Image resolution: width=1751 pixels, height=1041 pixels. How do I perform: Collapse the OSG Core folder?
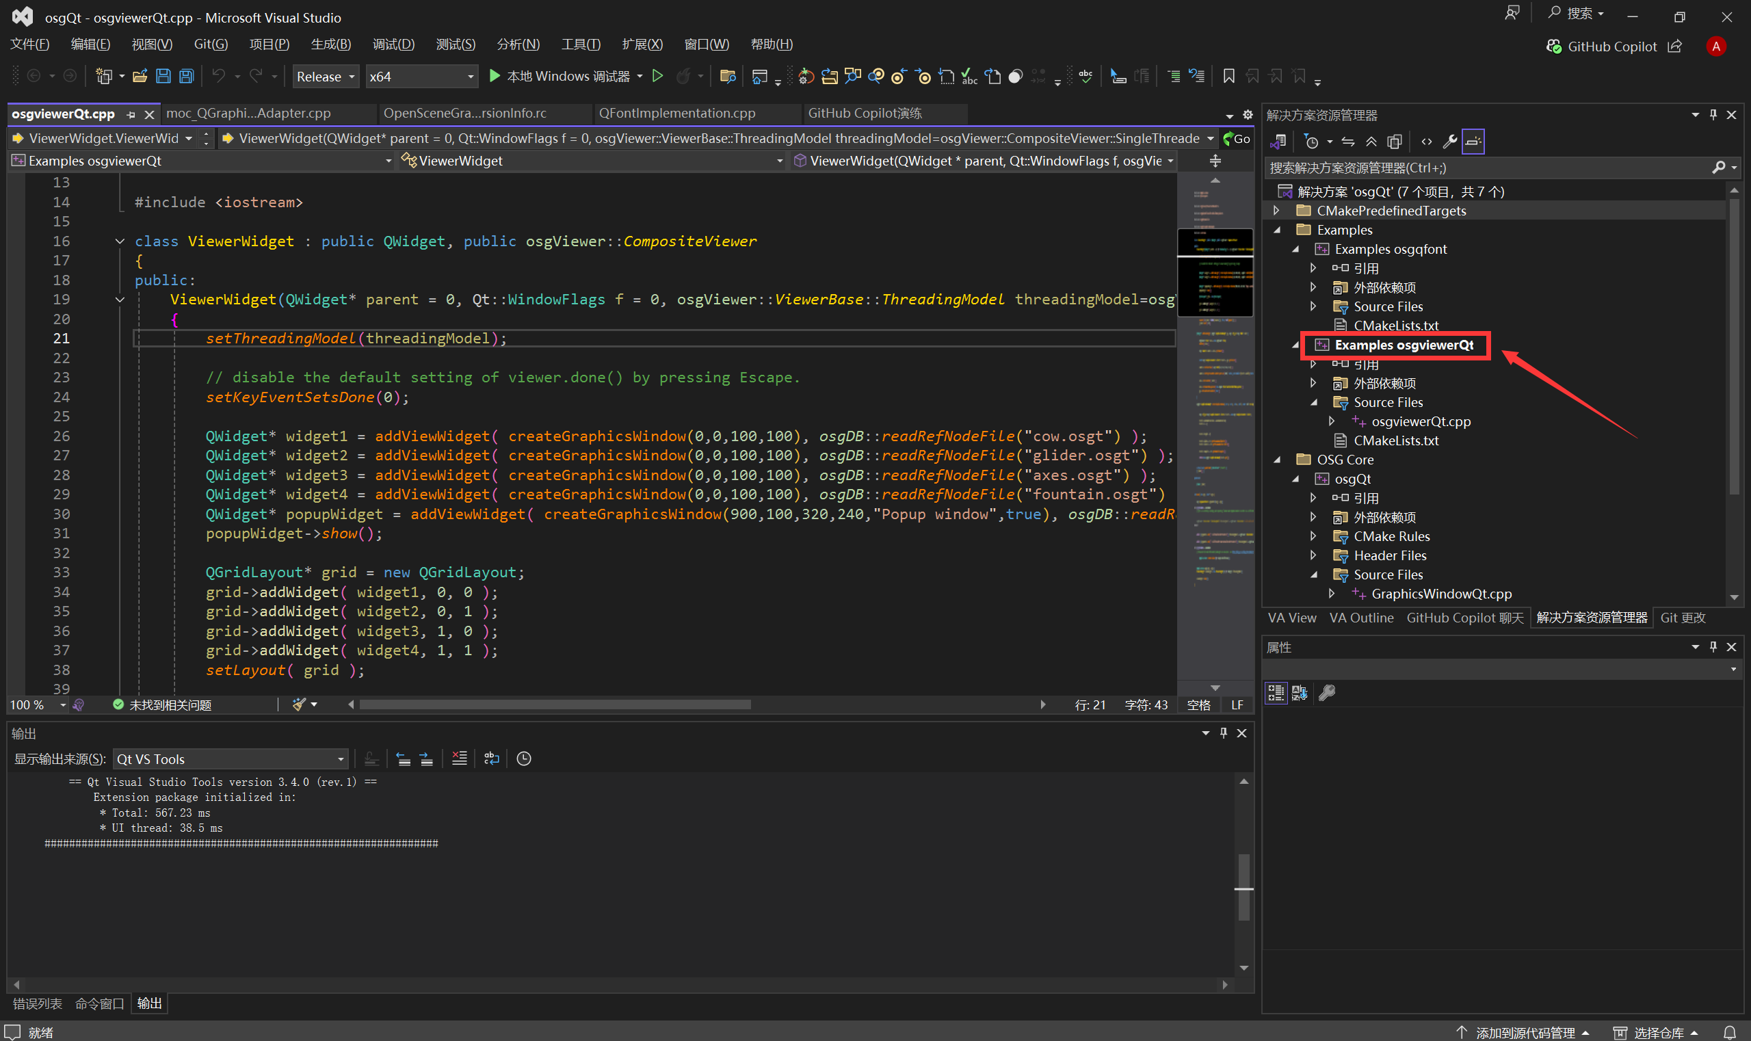(1276, 460)
